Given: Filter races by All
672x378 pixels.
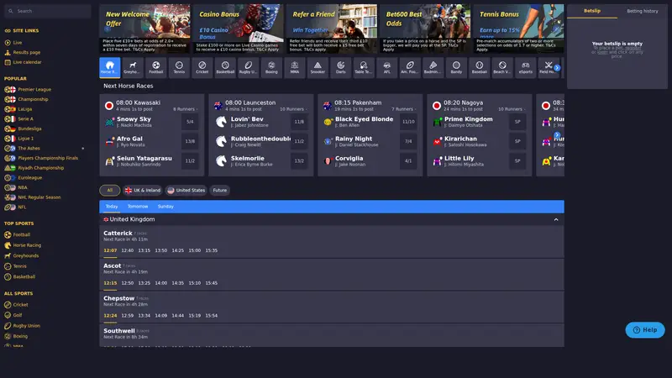Looking at the screenshot, I should [x=110, y=191].
